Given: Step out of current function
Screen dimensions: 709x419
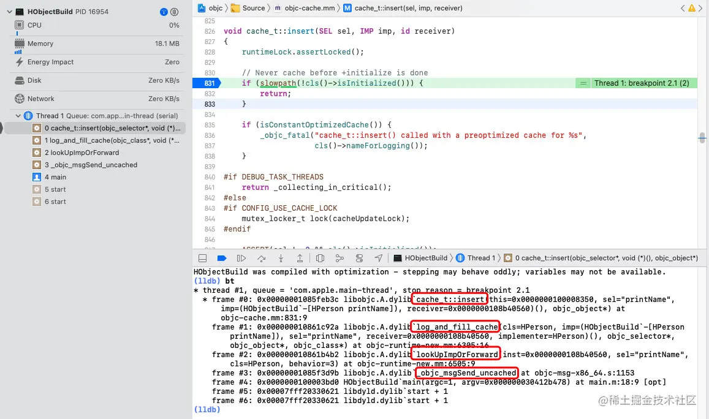Looking at the screenshot, I should (x=300, y=258).
